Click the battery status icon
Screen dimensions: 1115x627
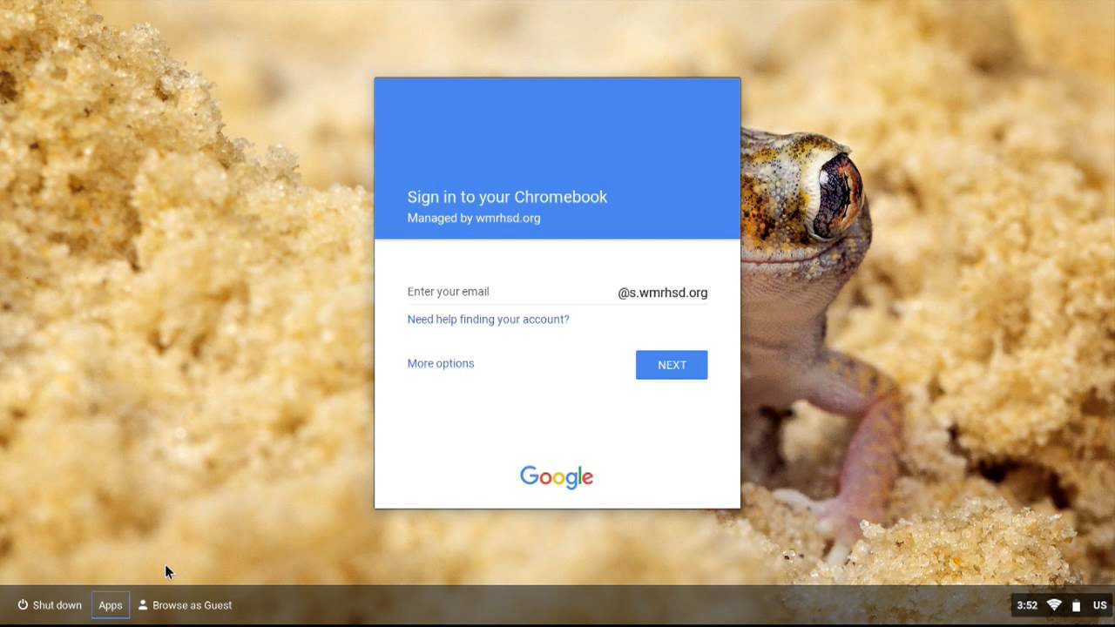[1076, 605]
